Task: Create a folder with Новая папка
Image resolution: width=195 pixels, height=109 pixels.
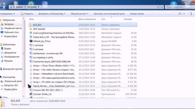Action: pos(137,14)
